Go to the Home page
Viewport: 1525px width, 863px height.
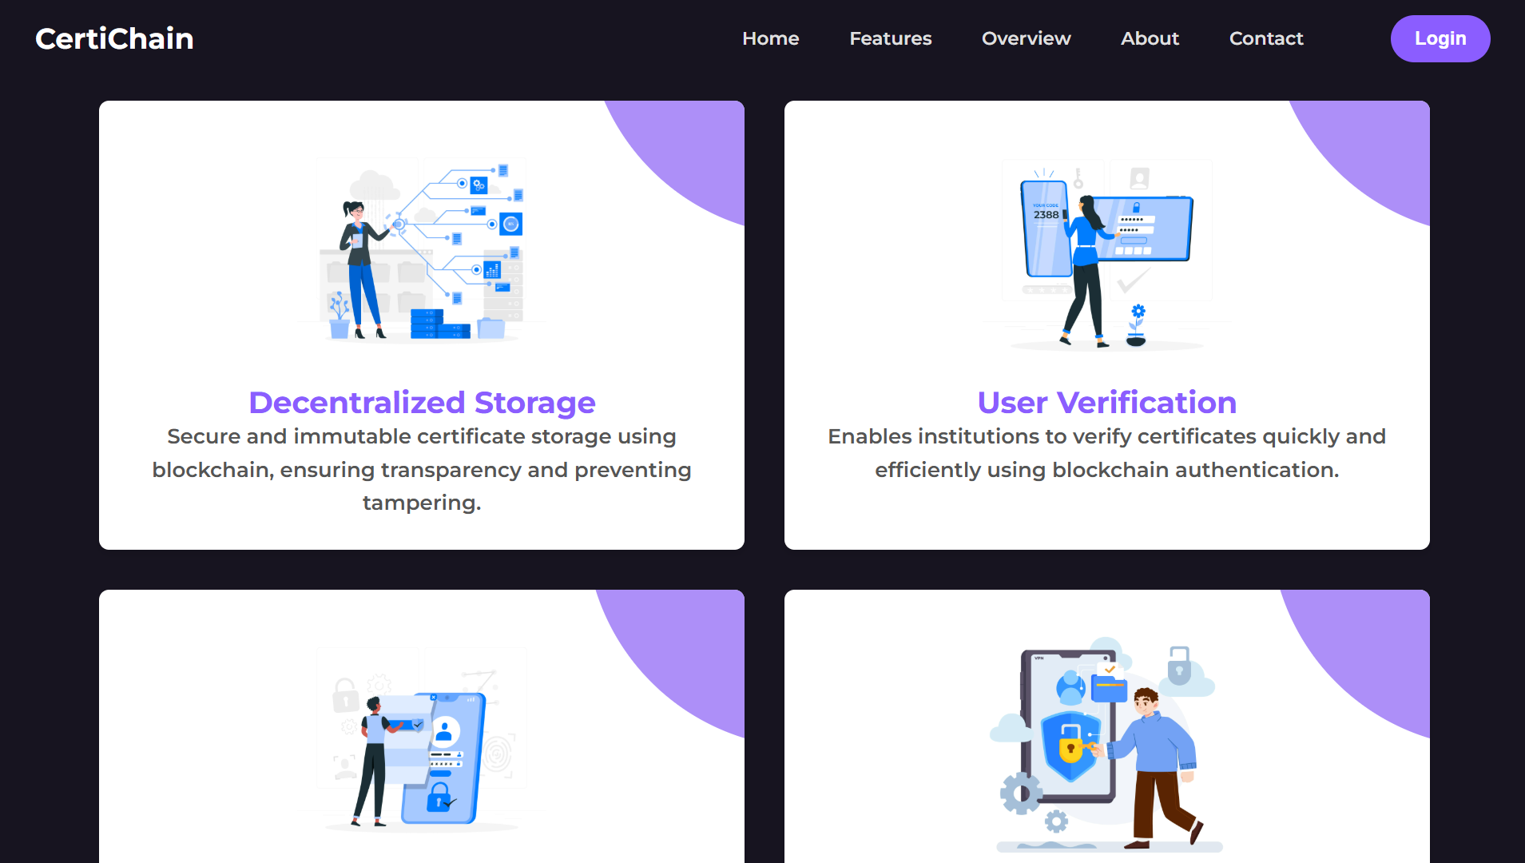click(770, 38)
